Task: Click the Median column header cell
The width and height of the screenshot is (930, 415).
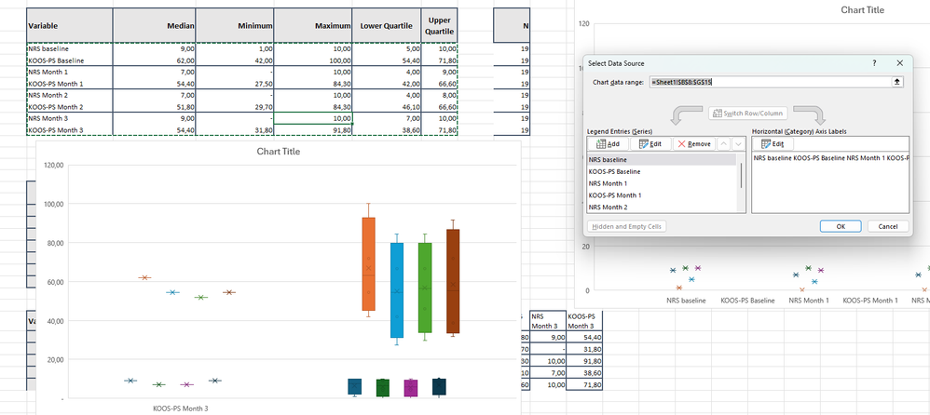Action: 154,25
